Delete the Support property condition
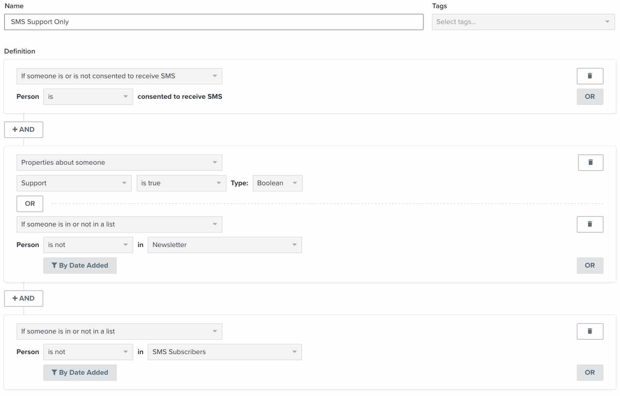The width and height of the screenshot is (620, 396). (591, 162)
